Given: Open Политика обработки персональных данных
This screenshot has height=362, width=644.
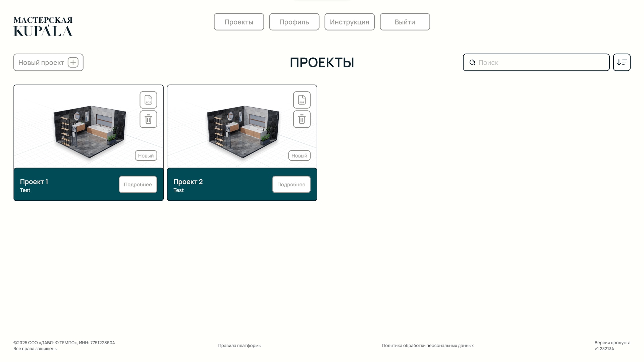Looking at the screenshot, I should click(428, 345).
